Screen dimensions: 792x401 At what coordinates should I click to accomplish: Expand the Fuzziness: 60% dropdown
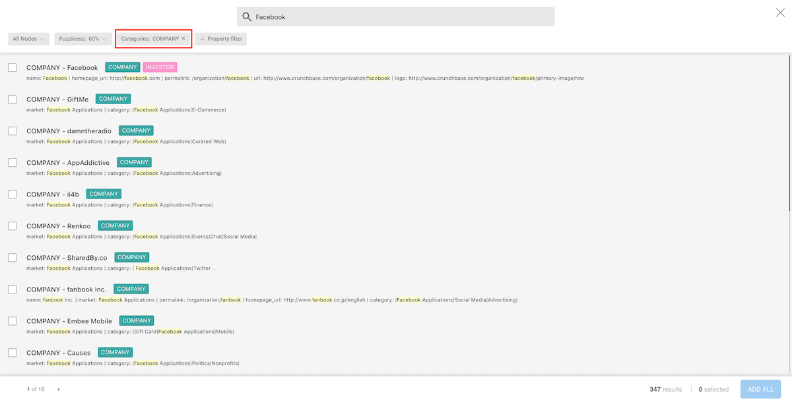pyautogui.click(x=82, y=39)
